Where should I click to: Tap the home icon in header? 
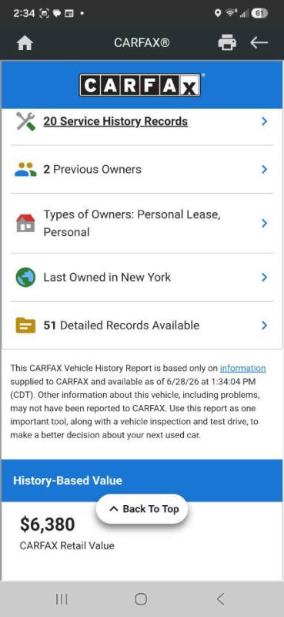pos(25,43)
